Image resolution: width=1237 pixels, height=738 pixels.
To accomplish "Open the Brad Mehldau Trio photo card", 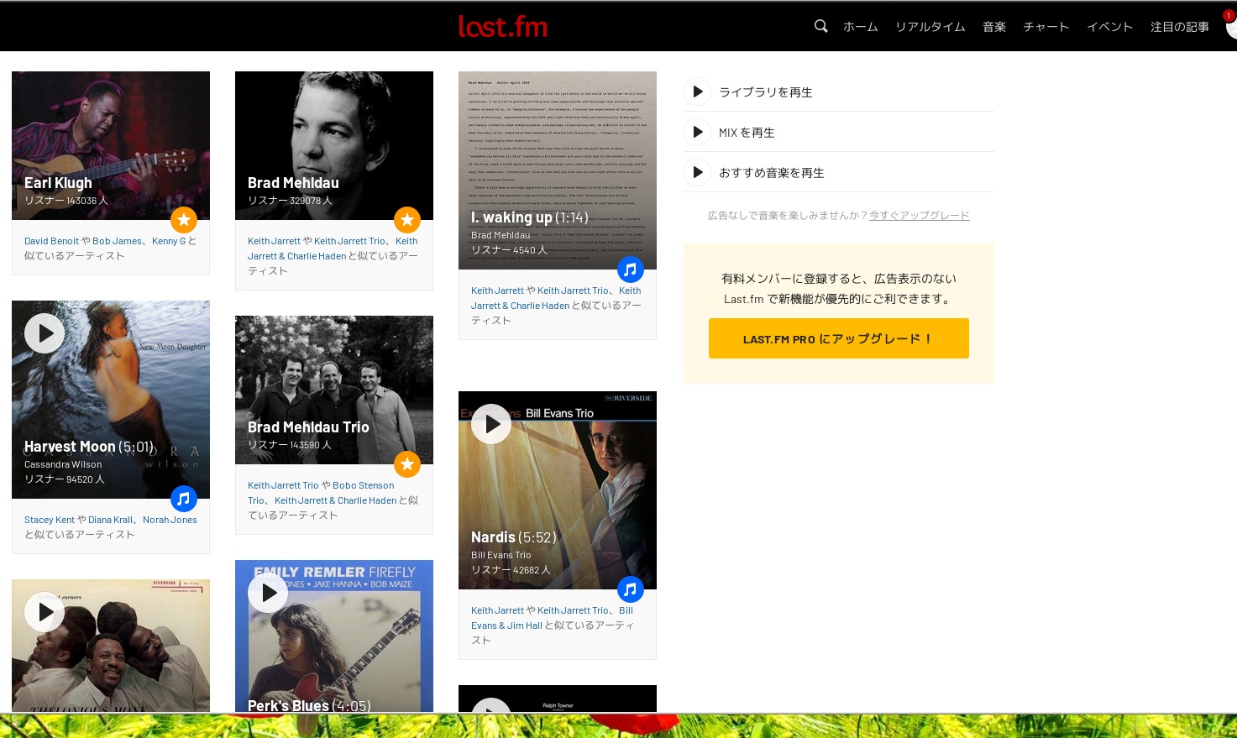I will pos(334,389).
